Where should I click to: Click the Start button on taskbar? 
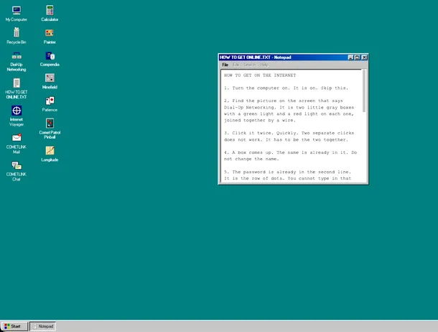tap(14, 326)
